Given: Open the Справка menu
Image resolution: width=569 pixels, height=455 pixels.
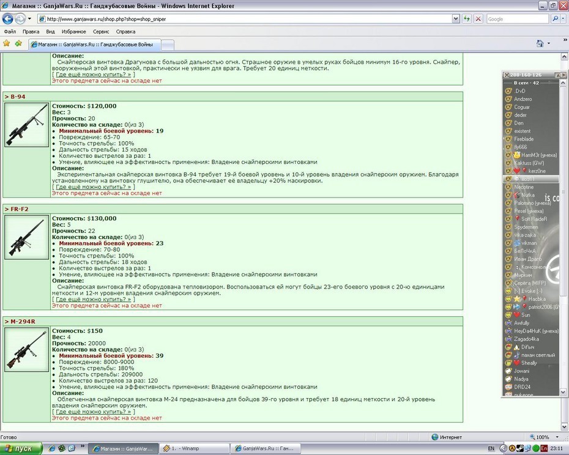Looking at the screenshot, I should [125, 32].
